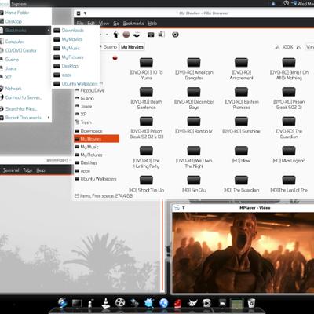Select Ubuntu Wallpapers in Bookmarks submenu
Image resolution: width=314 pixels, height=314 pixels.
pos(75,84)
